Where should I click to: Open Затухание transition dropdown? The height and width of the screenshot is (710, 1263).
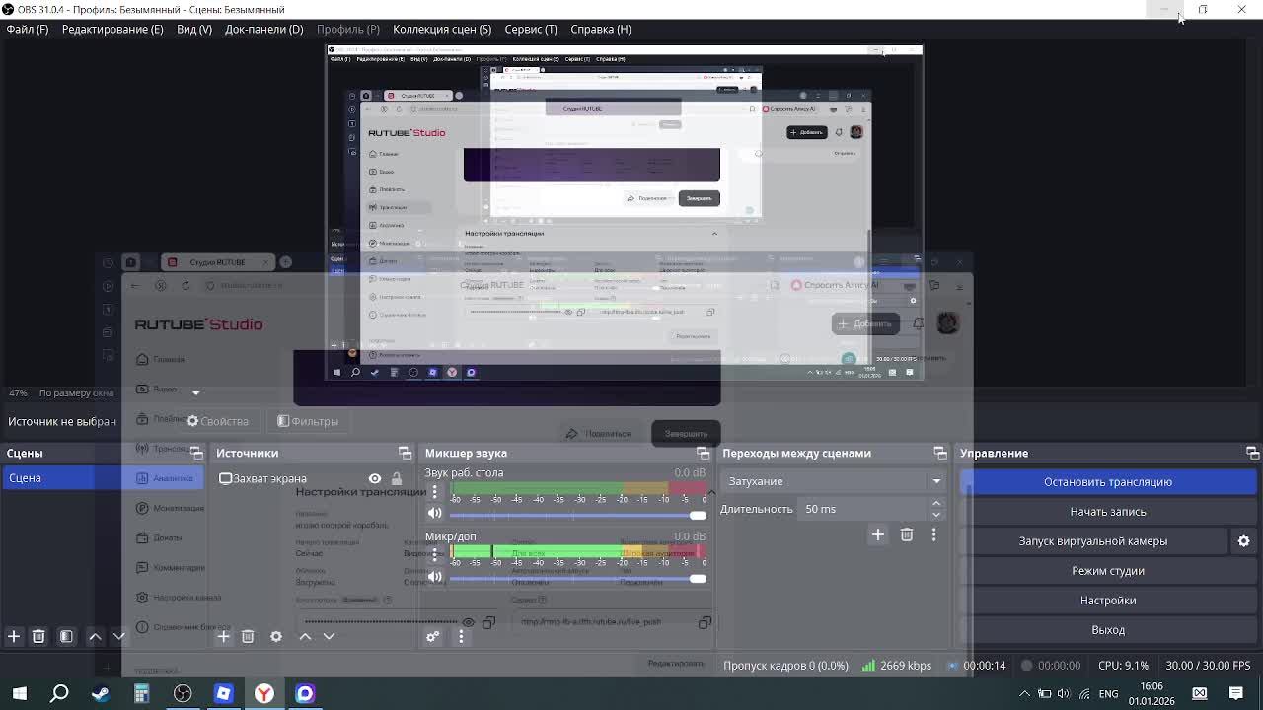coord(834,481)
